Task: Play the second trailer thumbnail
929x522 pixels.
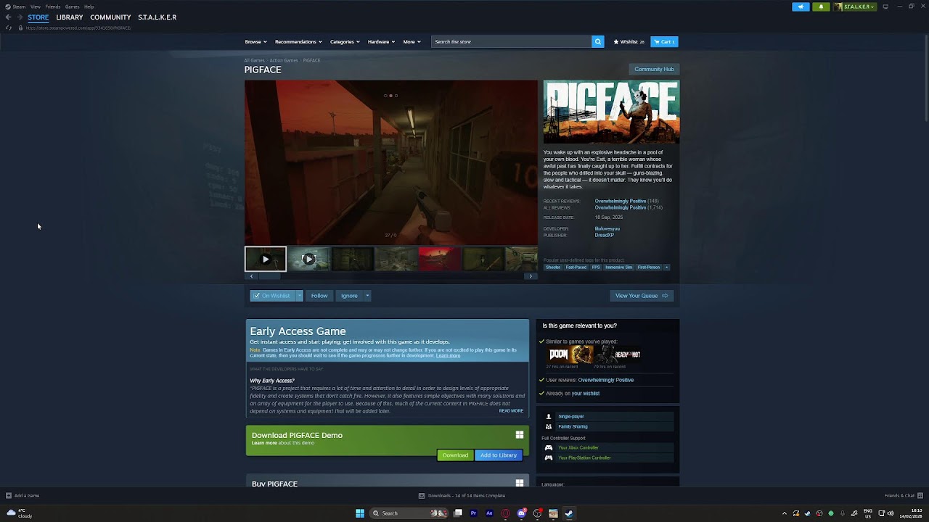Action: (x=309, y=259)
